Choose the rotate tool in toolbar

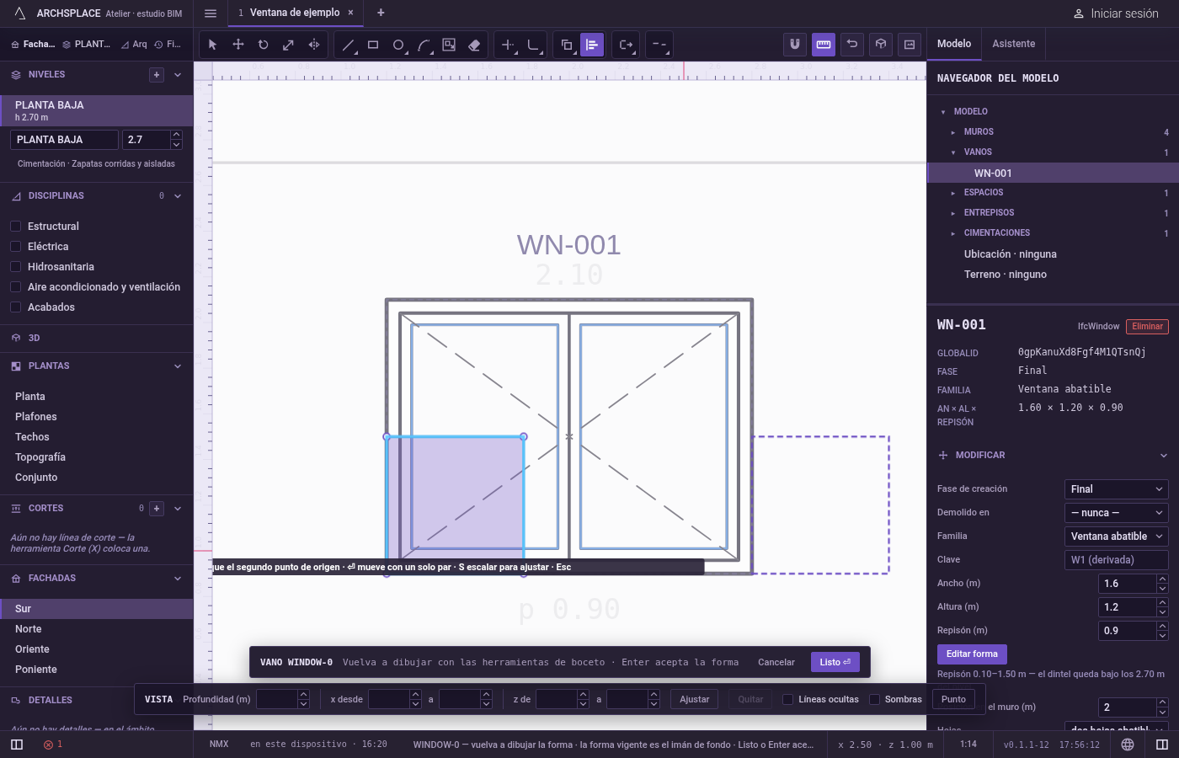(263, 45)
